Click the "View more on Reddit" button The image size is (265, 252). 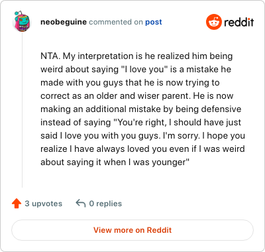tap(132, 230)
